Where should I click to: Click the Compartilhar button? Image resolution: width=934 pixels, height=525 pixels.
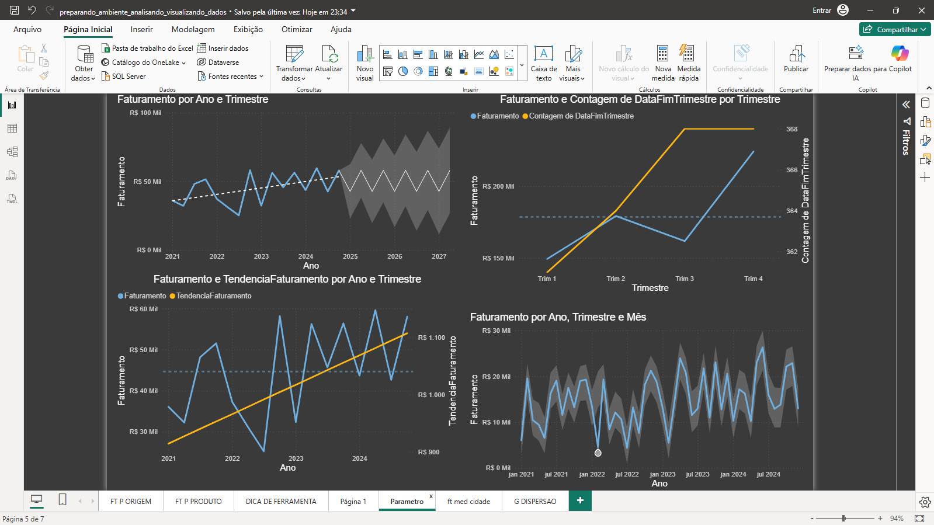pos(895,29)
